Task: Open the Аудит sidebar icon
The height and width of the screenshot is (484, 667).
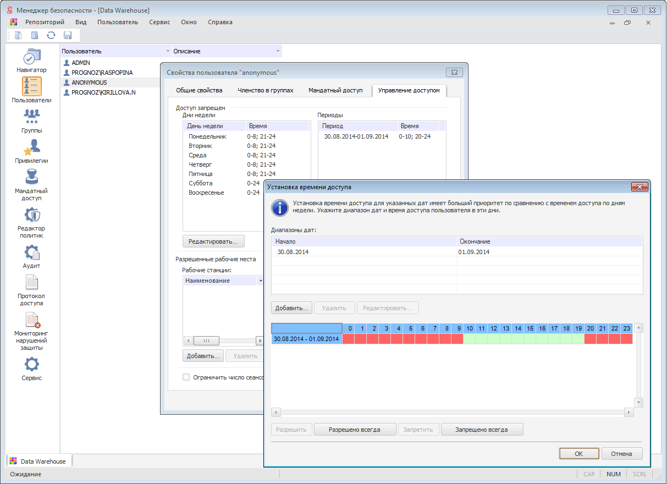Action: pos(31,252)
